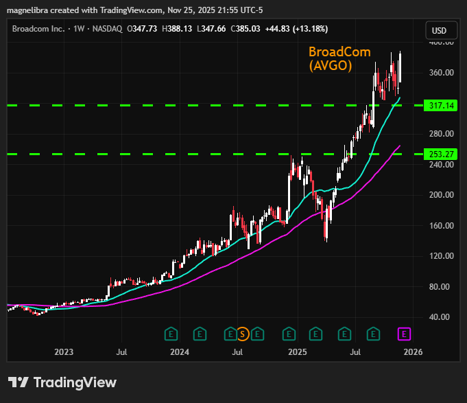The image size is (467, 403).
Task: Click the 360.00 price axis label
Action: coord(442,73)
